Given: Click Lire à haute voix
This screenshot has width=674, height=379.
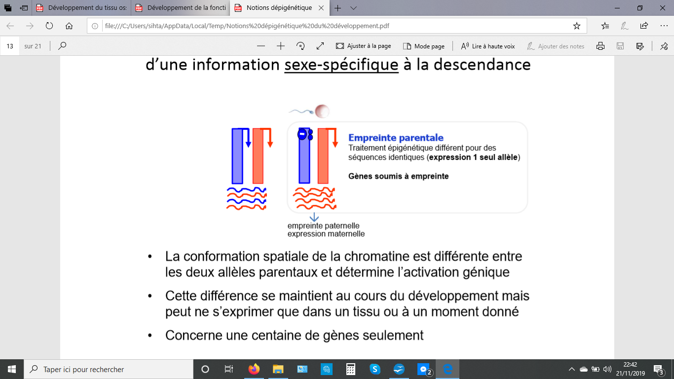Looking at the screenshot, I should (488, 46).
